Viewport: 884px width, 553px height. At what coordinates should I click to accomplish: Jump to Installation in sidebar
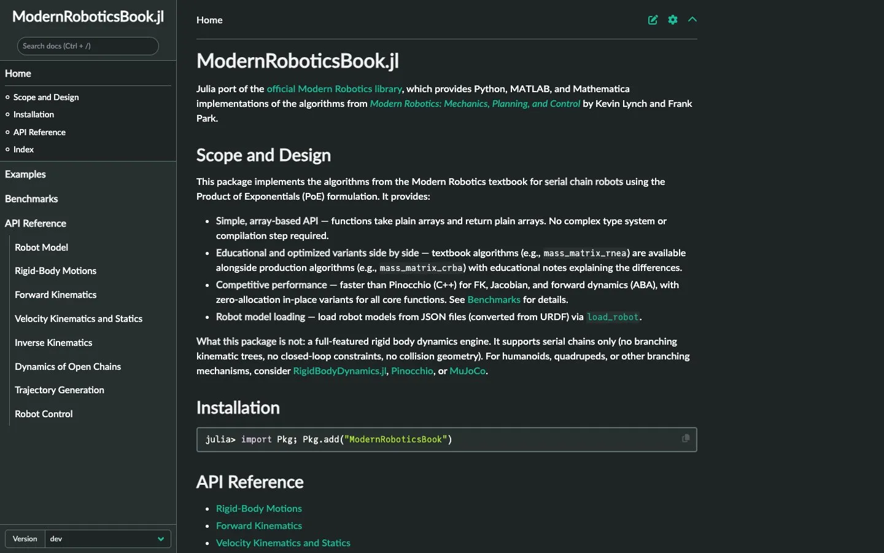(x=34, y=114)
